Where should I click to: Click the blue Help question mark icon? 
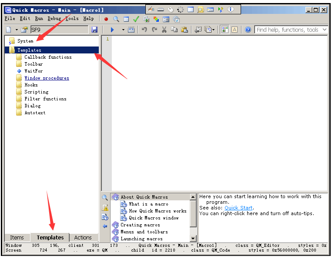[x=248, y=30]
